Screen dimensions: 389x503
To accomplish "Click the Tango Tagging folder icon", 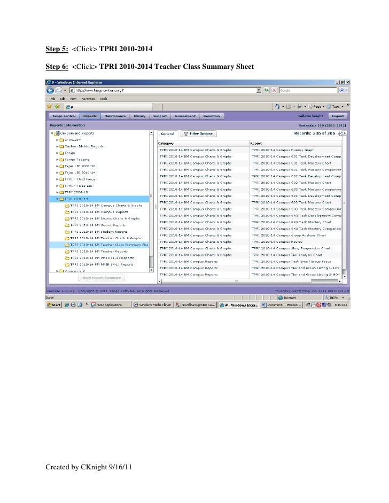I will pyautogui.click(x=61, y=160).
